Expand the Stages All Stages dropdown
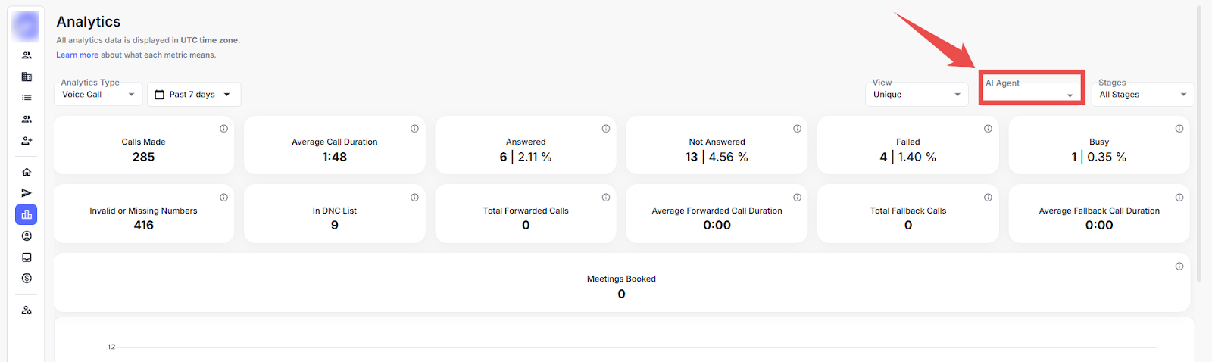 click(x=1142, y=95)
